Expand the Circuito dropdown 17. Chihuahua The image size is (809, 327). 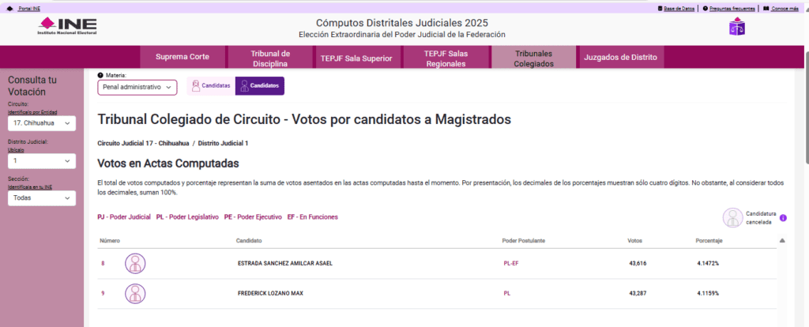click(42, 124)
